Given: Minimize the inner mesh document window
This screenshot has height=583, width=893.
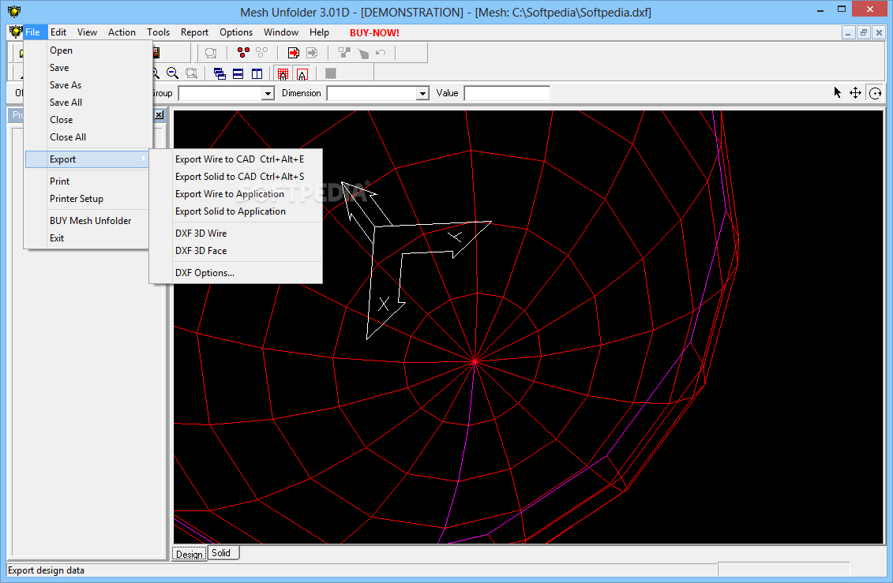Looking at the screenshot, I should click(x=848, y=33).
